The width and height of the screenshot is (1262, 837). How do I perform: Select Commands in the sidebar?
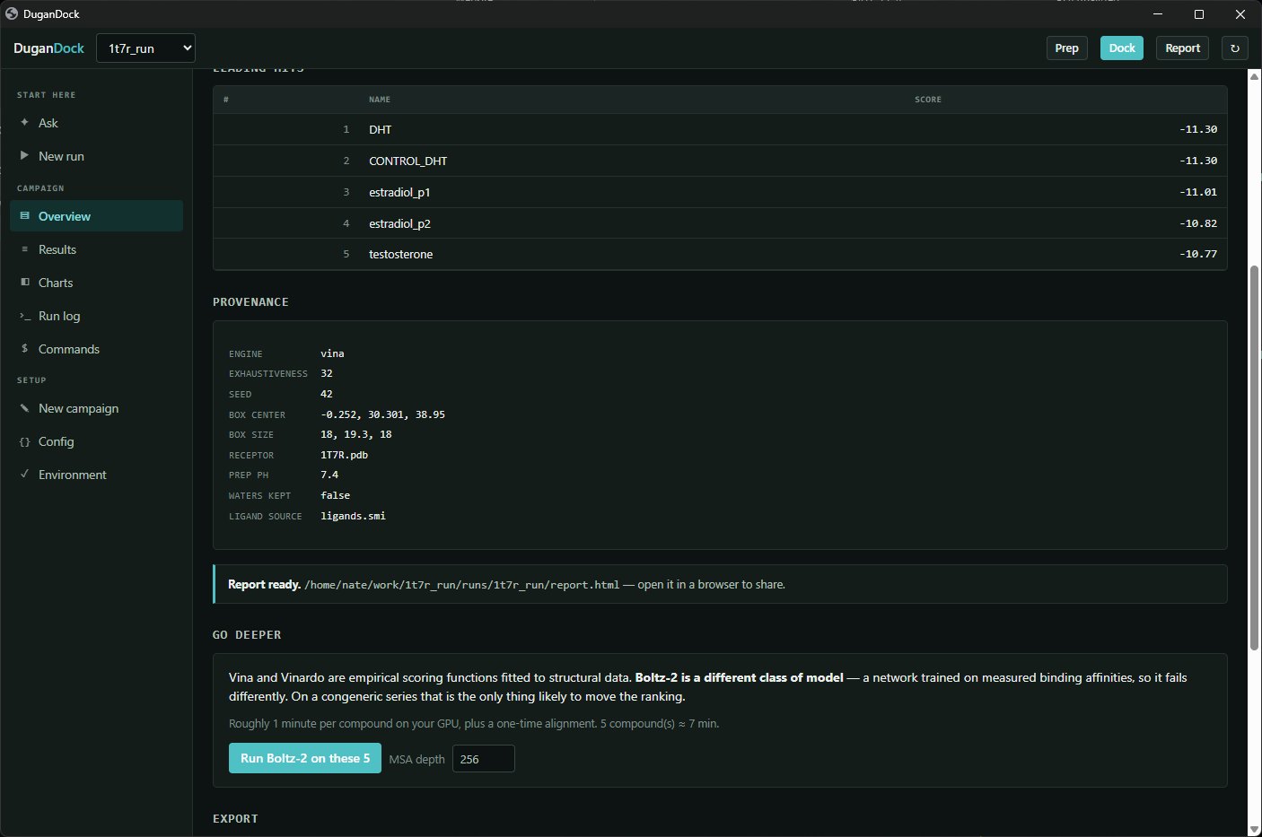click(x=96, y=349)
